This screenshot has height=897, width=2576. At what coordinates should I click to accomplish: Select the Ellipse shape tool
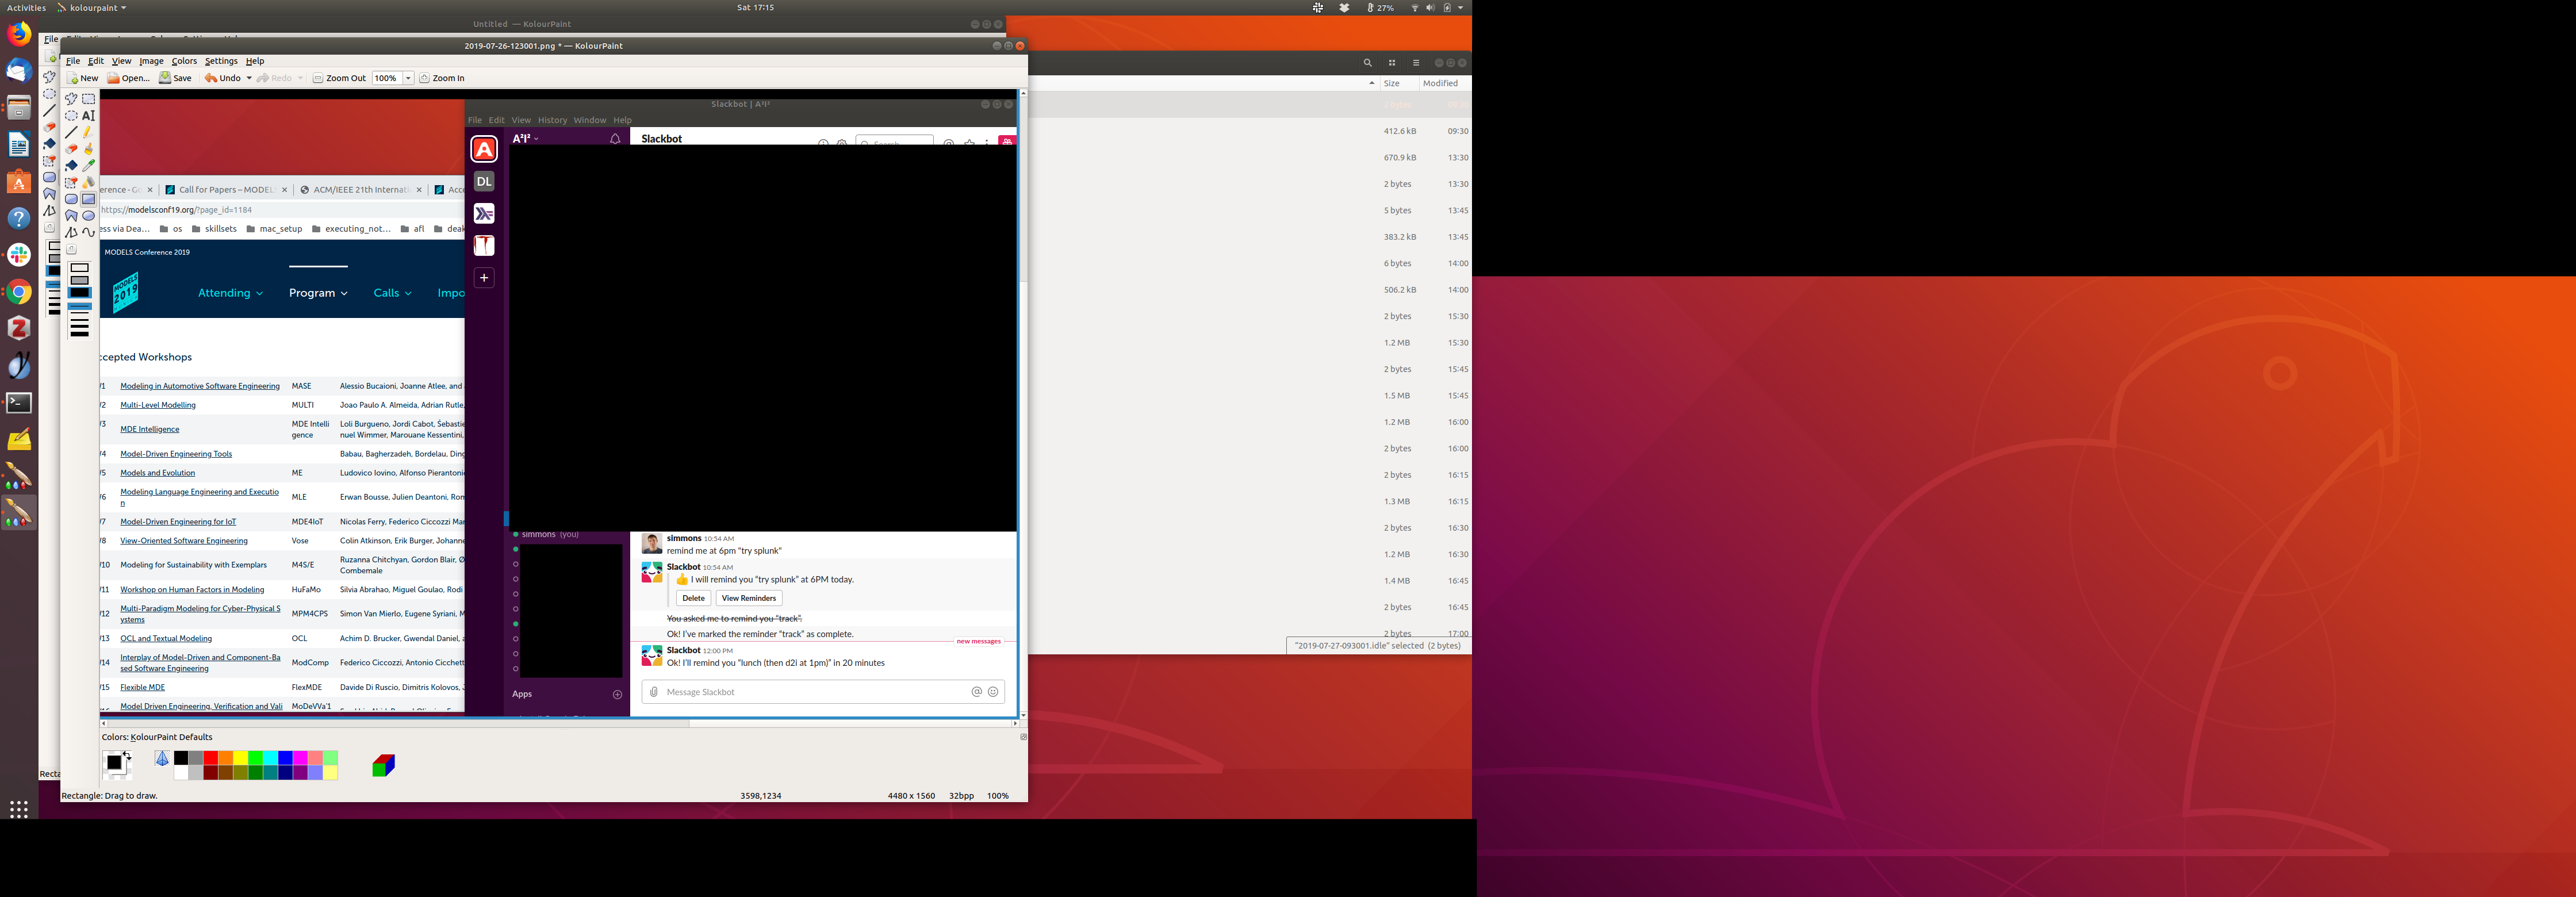pyautogui.click(x=88, y=216)
